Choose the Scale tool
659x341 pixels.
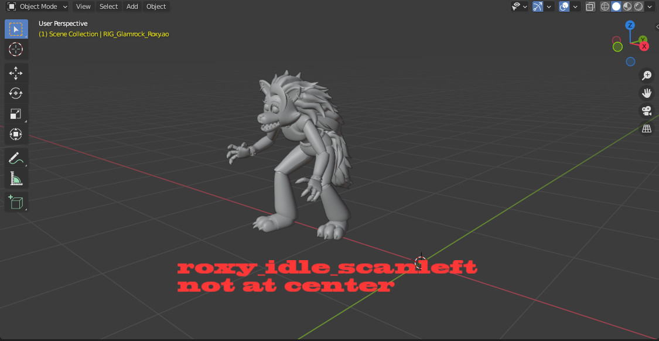tap(16, 114)
